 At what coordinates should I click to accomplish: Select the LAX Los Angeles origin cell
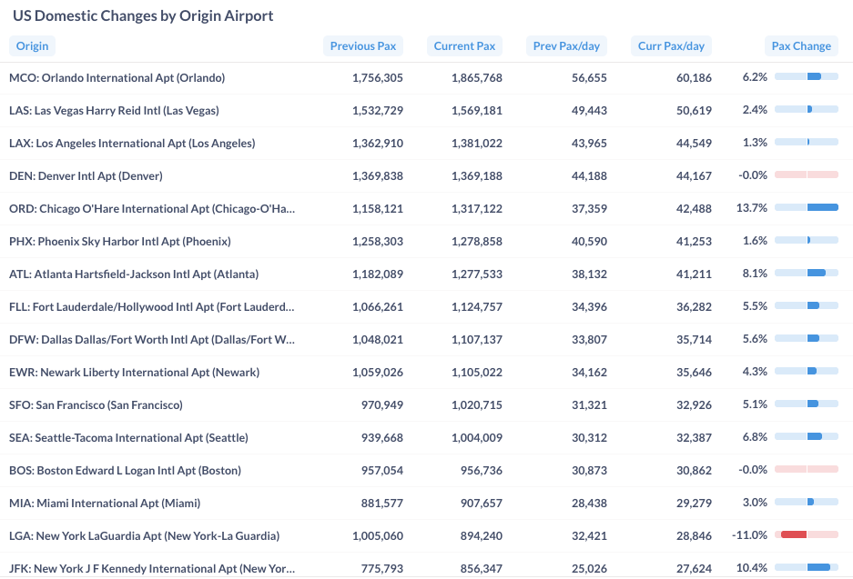tap(132, 144)
